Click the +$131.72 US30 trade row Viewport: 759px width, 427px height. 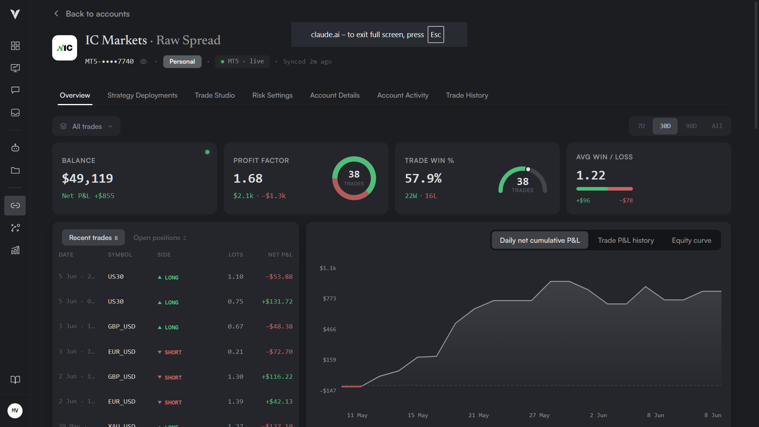[176, 302]
